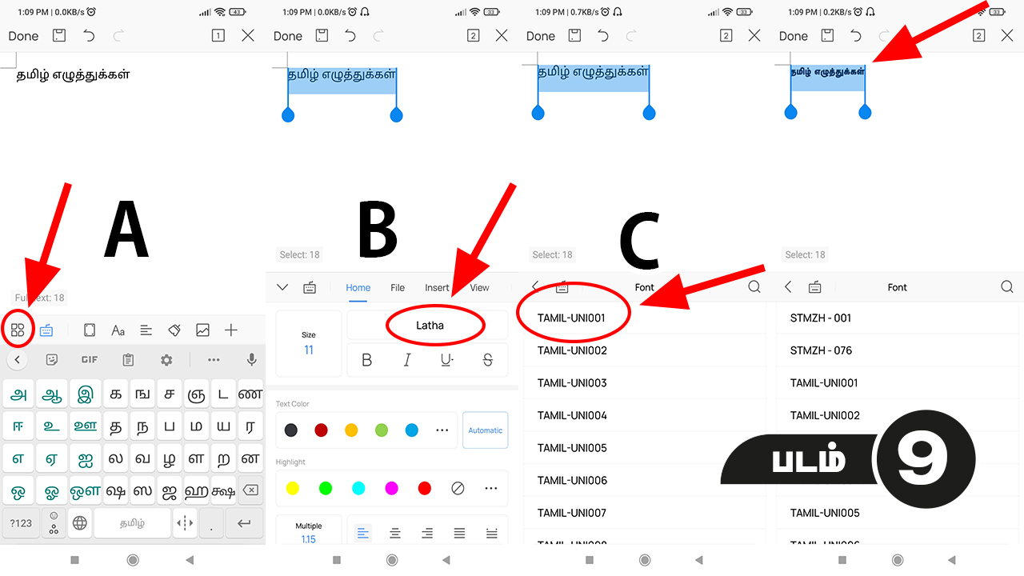
Task: Tap the format painter icon in keyboard toolbar
Action: (x=174, y=330)
